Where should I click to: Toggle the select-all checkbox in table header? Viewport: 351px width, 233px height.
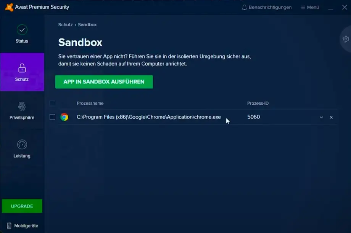pyautogui.click(x=52, y=103)
